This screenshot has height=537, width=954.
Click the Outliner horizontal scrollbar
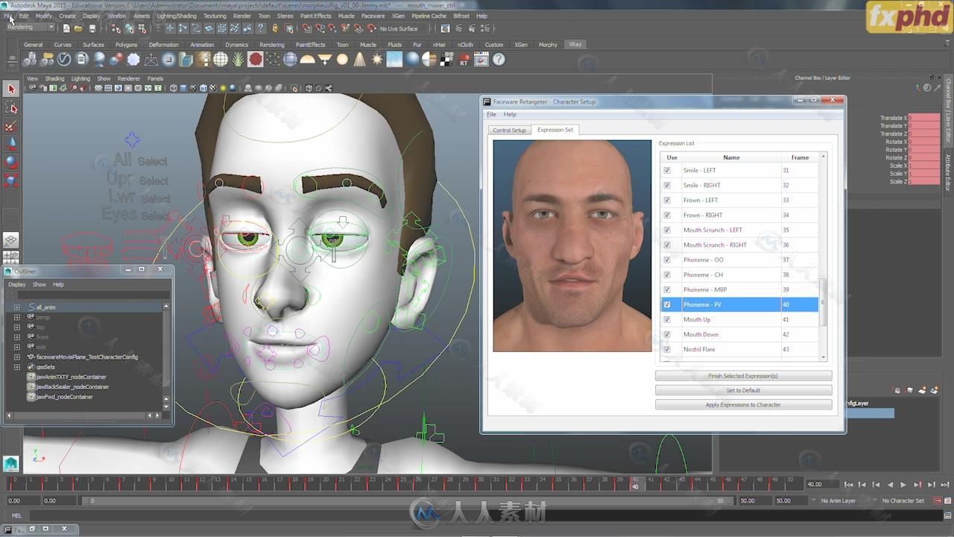pyautogui.click(x=80, y=415)
